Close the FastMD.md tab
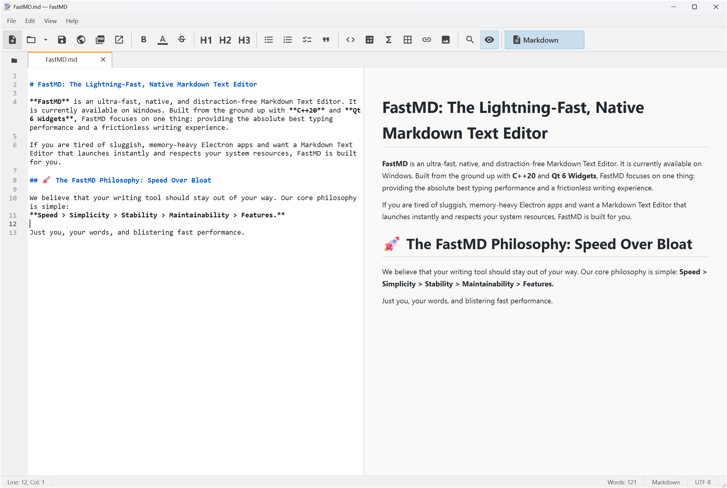Viewport: 727px width, 488px height. 103,59
